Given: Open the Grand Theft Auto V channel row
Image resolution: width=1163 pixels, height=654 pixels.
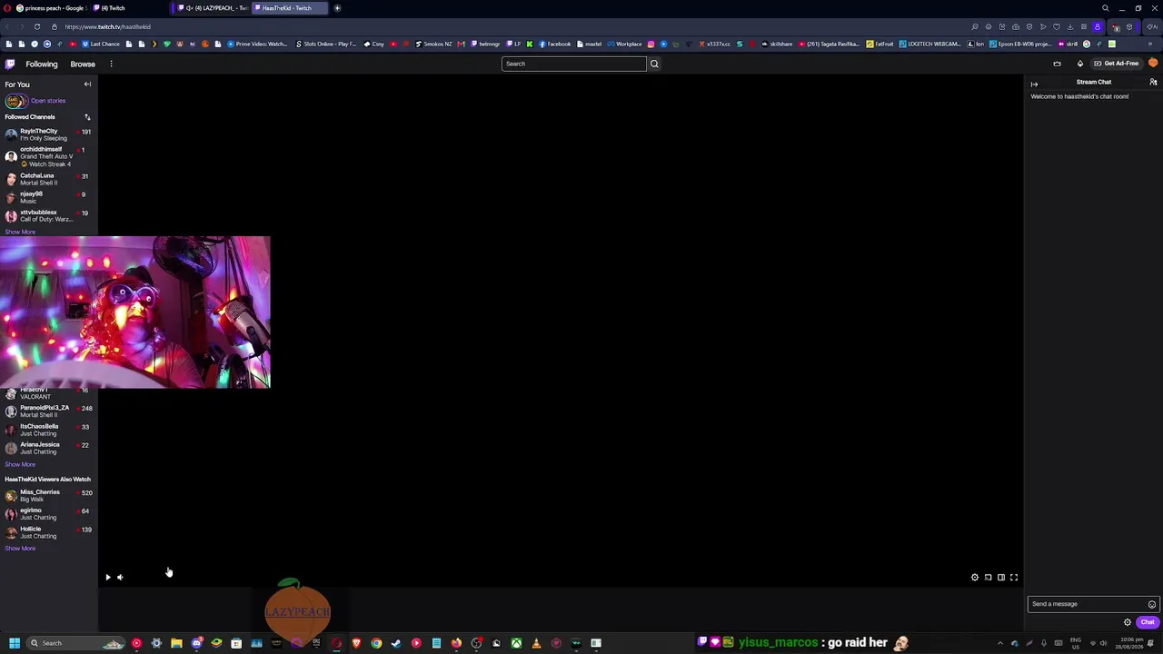Looking at the screenshot, I should click(x=47, y=156).
